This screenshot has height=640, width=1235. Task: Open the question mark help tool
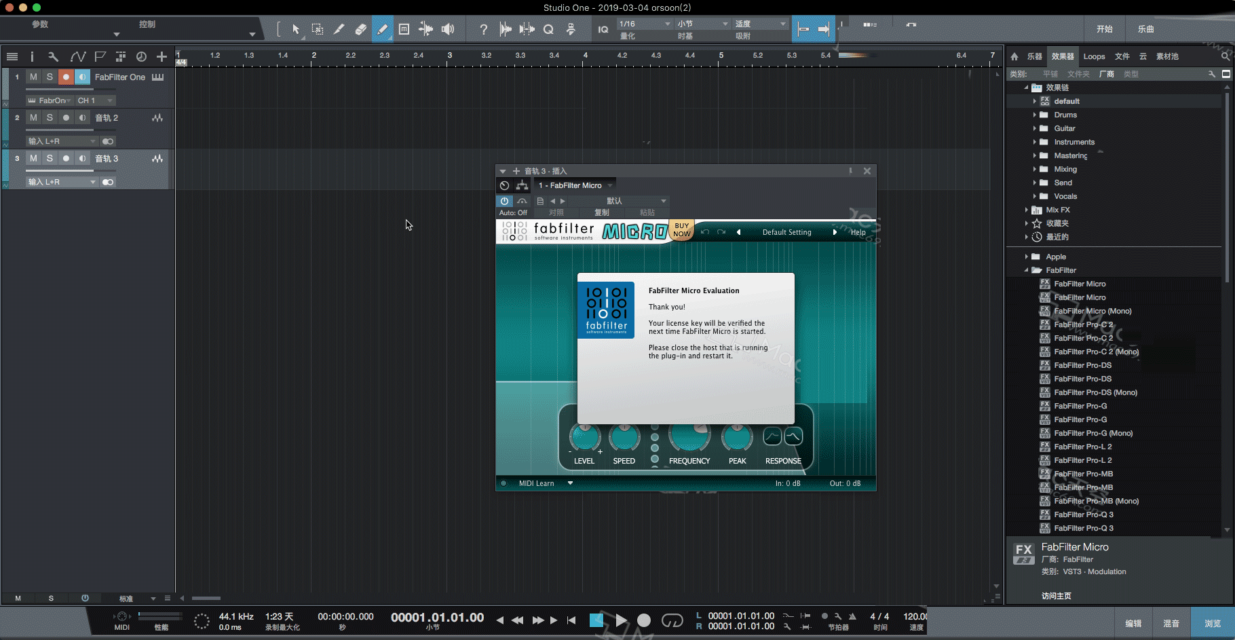[x=483, y=29]
